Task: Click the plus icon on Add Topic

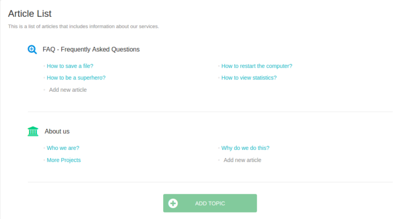Action: 173,203
